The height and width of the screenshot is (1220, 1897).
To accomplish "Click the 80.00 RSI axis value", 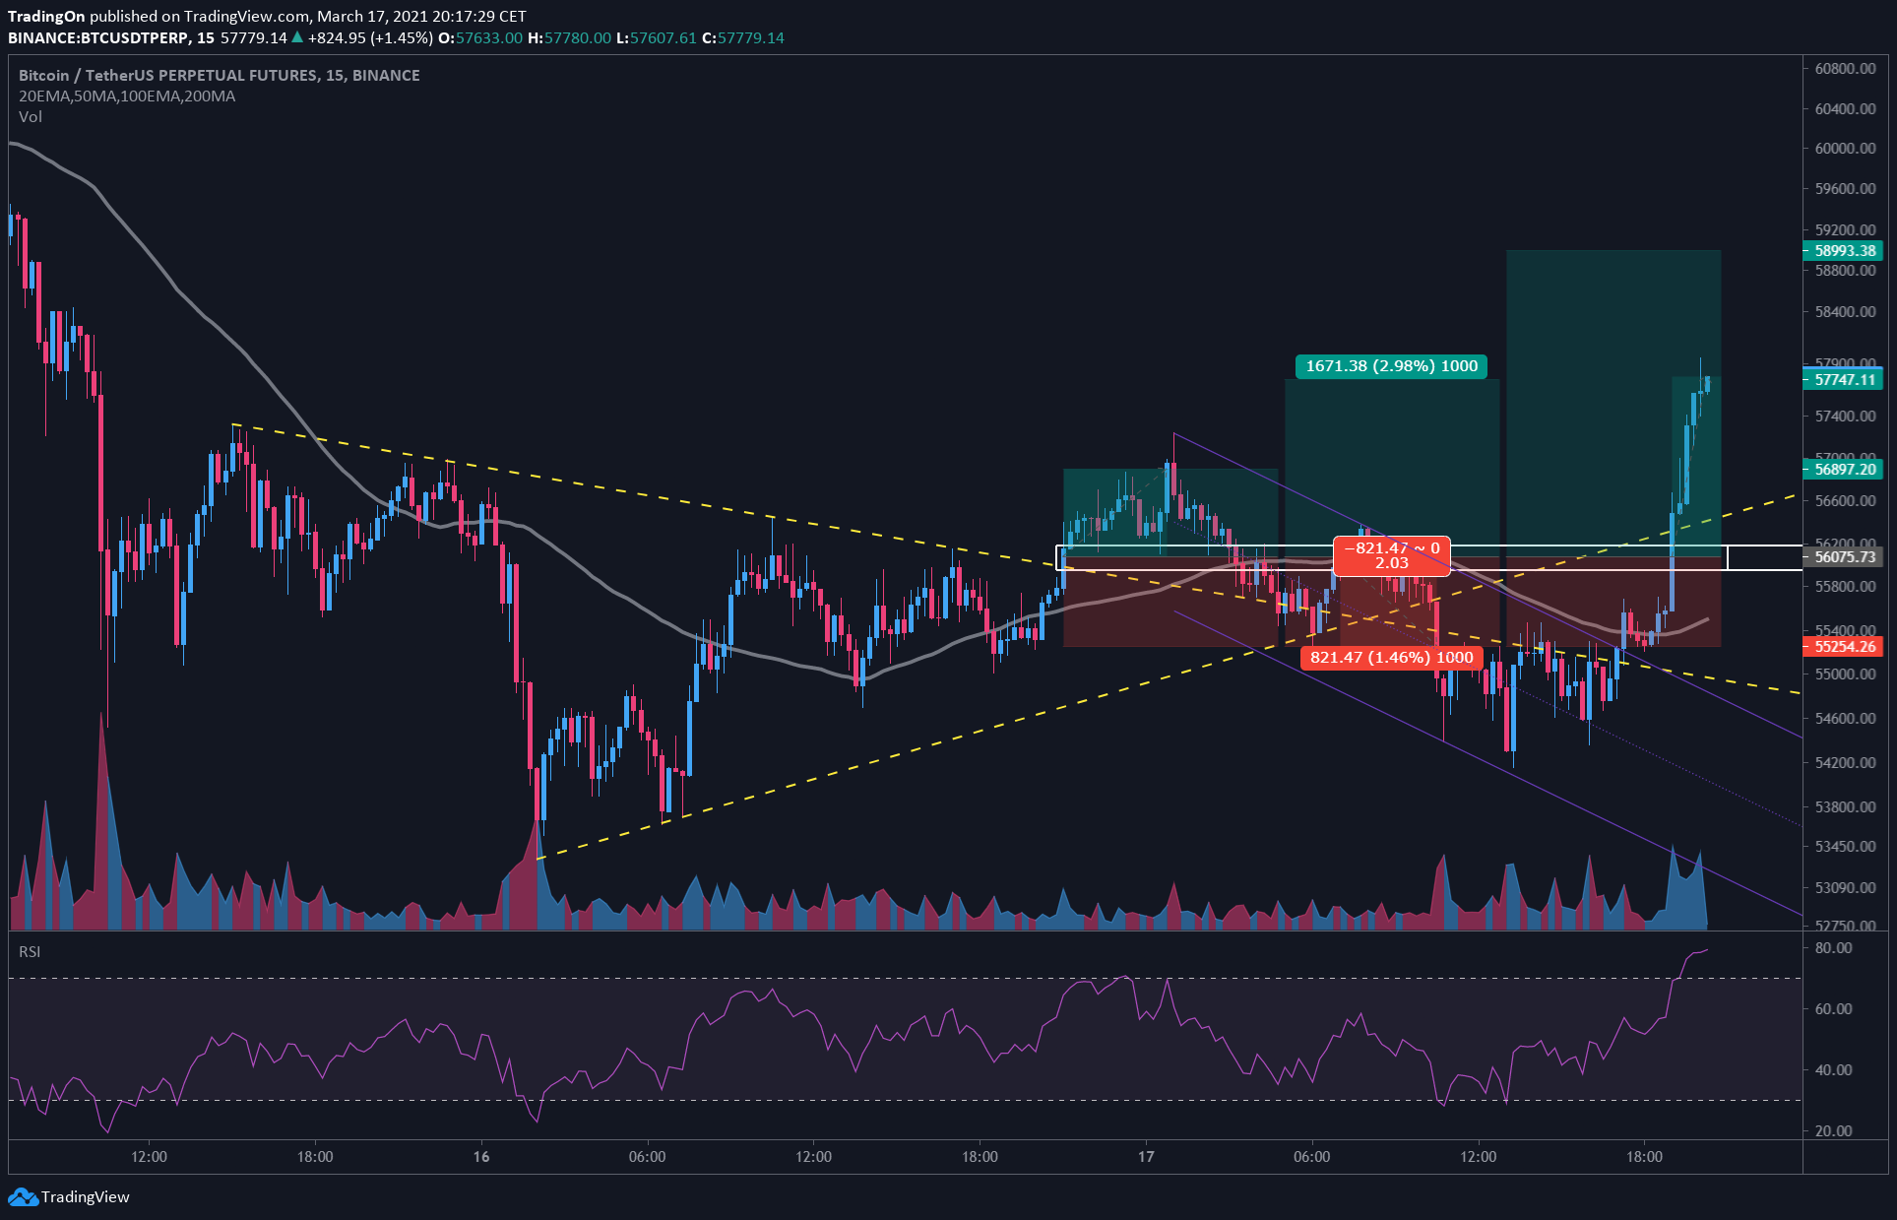I will [1833, 948].
